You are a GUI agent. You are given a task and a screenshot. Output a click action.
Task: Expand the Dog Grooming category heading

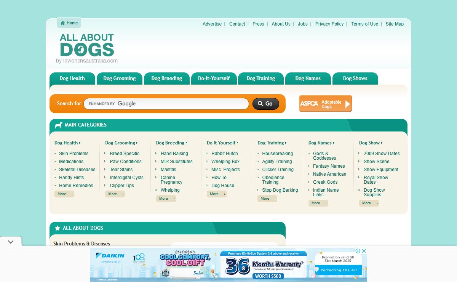pos(121,143)
